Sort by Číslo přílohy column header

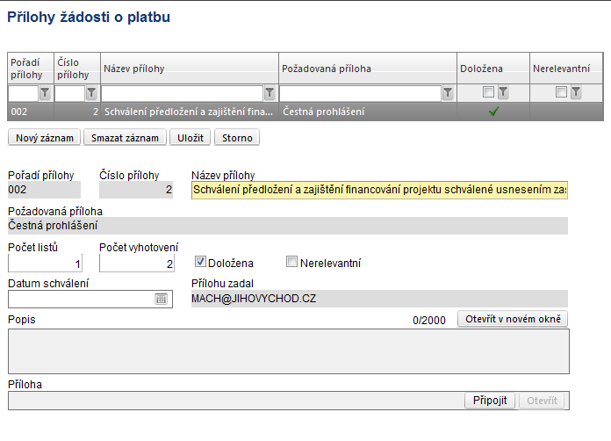pos(77,69)
